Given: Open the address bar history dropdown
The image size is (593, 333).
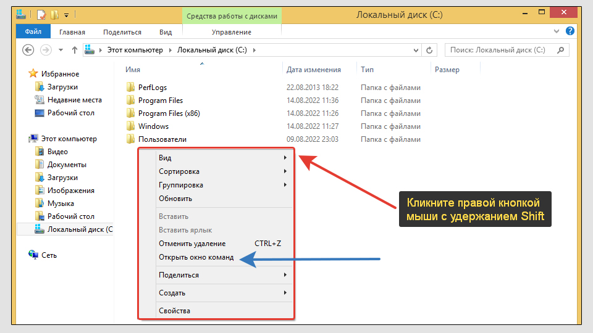Looking at the screenshot, I should [x=416, y=50].
